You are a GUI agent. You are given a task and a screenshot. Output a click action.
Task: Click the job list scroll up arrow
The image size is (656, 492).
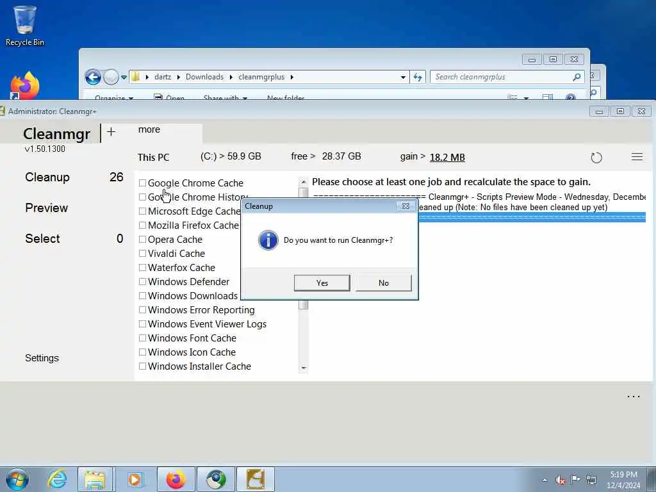click(304, 182)
